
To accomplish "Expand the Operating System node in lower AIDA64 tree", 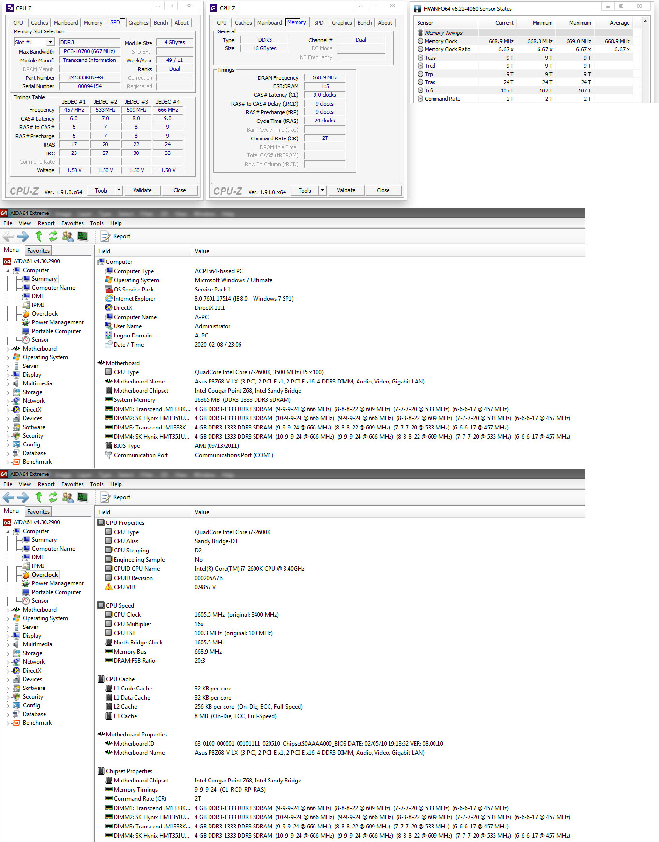I will (x=8, y=618).
